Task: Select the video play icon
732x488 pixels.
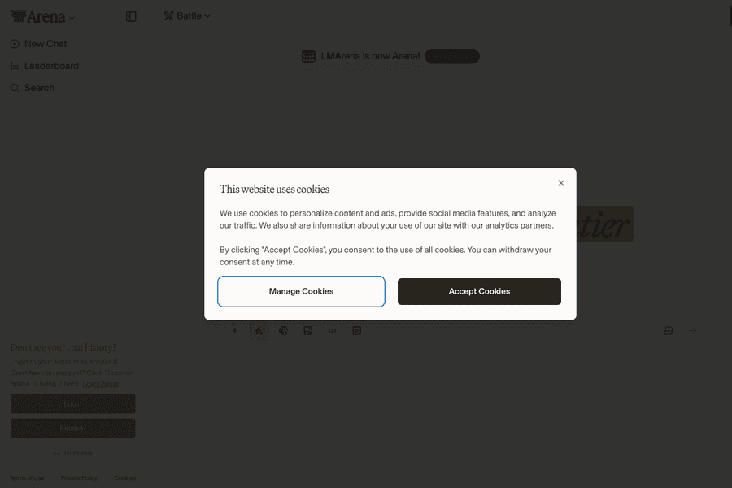Action: pyautogui.click(x=356, y=331)
